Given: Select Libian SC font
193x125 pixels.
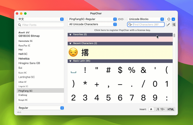Looking at the screenshot, I should [x=23, y=82].
